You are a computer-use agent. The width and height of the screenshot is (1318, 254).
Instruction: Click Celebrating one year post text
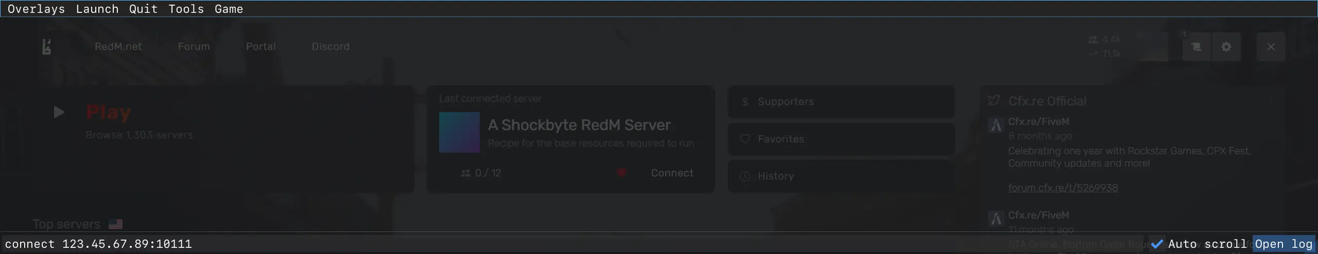1129,157
